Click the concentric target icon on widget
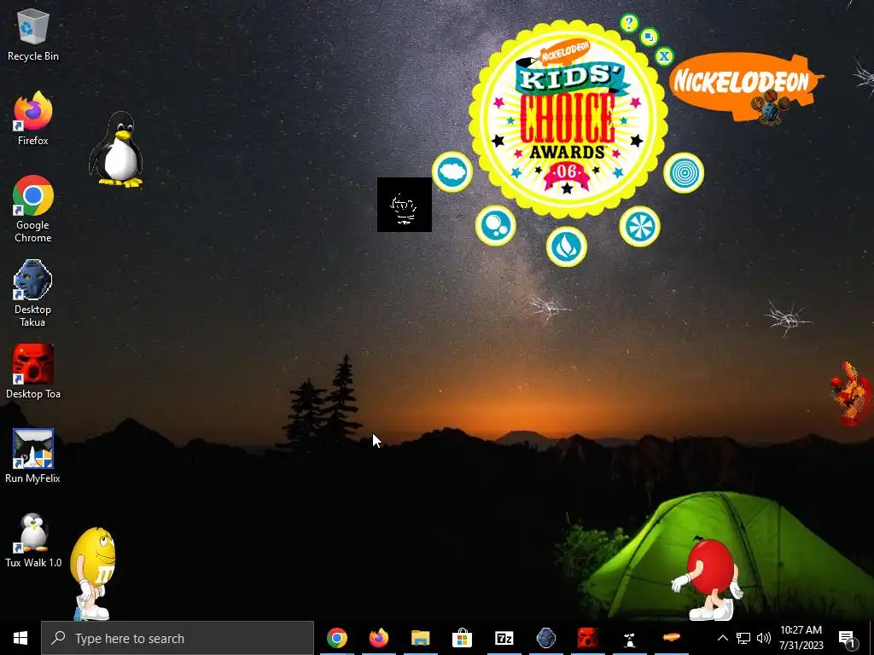This screenshot has width=874, height=655. pyautogui.click(x=684, y=172)
